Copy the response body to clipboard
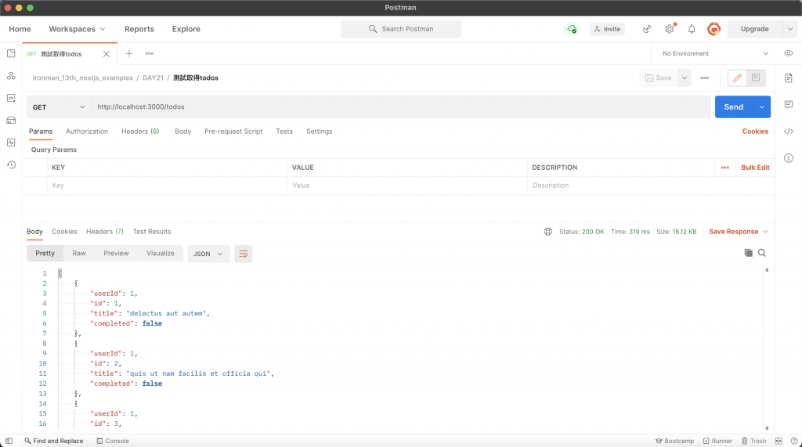Screen dimensions: 802x447 pyautogui.click(x=748, y=253)
